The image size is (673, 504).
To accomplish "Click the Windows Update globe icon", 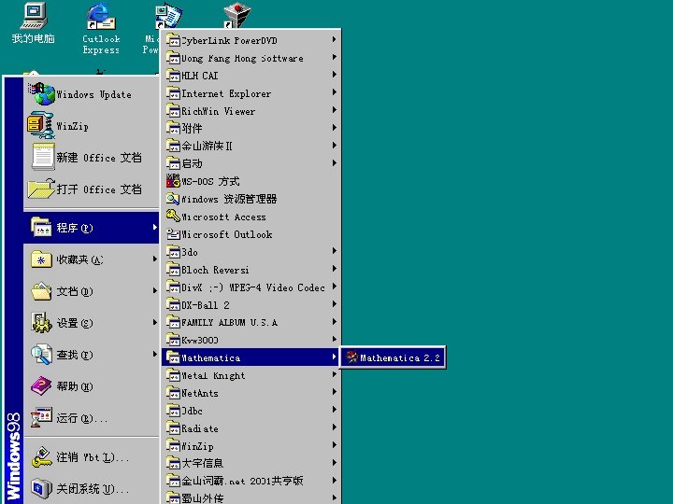I will pyautogui.click(x=41, y=94).
